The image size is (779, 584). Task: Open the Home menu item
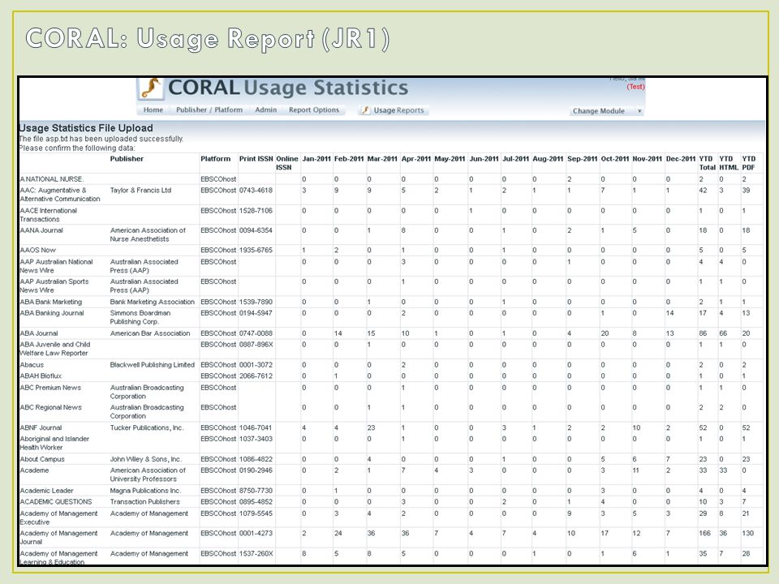153,109
